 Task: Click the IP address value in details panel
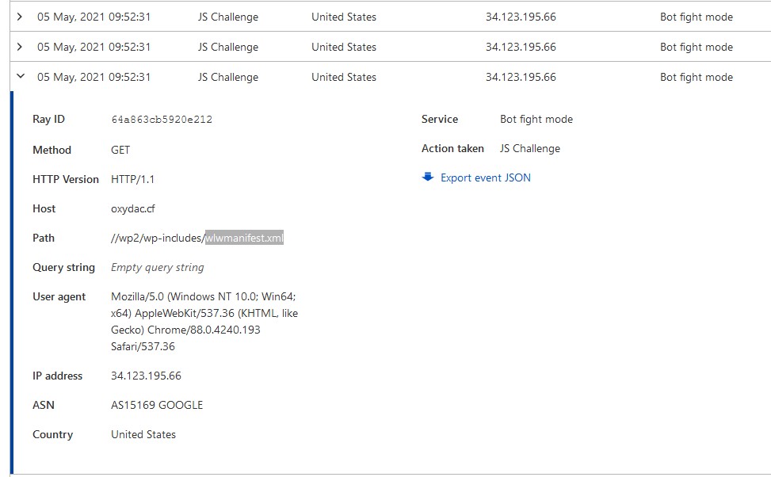(146, 376)
